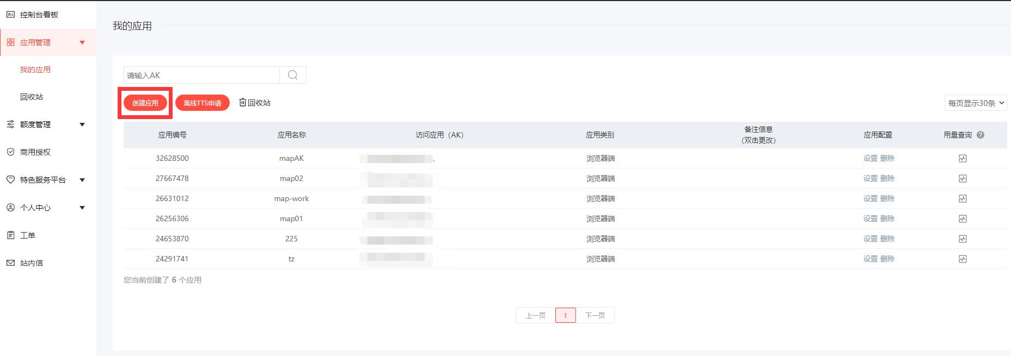Viewport: 1011px width, 356px height.
Task: Click the 创建应用 button
Action: coord(145,103)
